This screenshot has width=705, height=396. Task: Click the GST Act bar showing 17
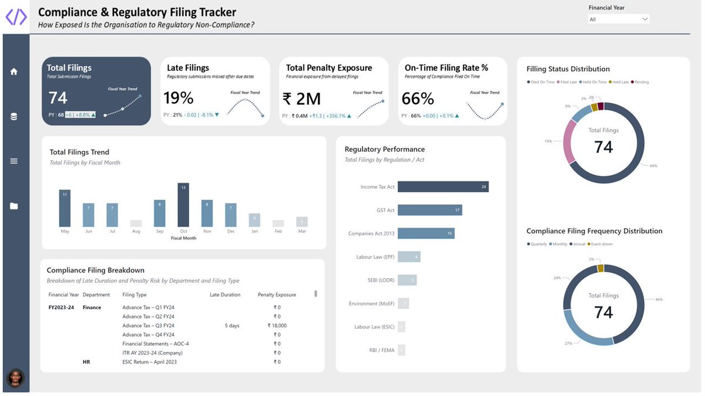pos(430,210)
